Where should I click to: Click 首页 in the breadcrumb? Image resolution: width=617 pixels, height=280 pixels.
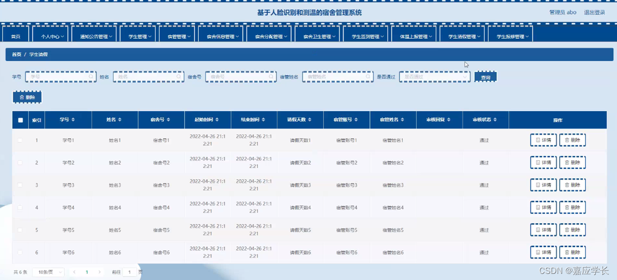click(17, 55)
